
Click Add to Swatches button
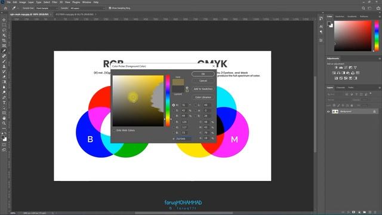203,89
